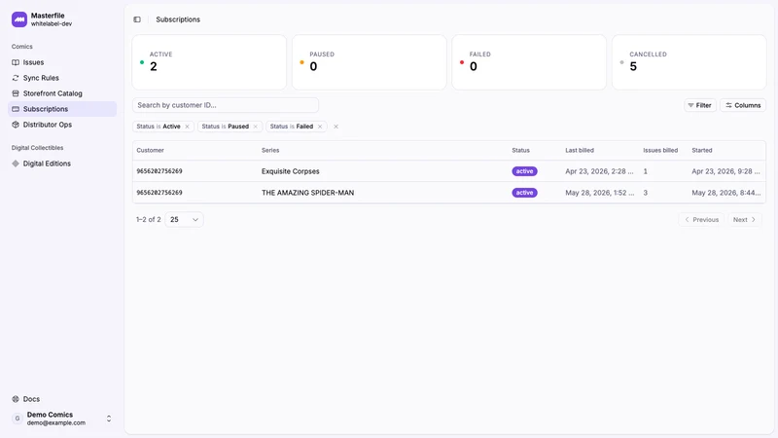Navigate to Distributor Ops
Viewport: 778px width, 438px height.
(x=62, y=125)
